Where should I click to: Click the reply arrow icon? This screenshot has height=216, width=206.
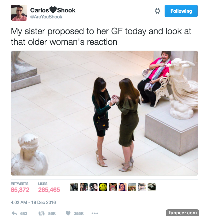(x=14, y=213)
